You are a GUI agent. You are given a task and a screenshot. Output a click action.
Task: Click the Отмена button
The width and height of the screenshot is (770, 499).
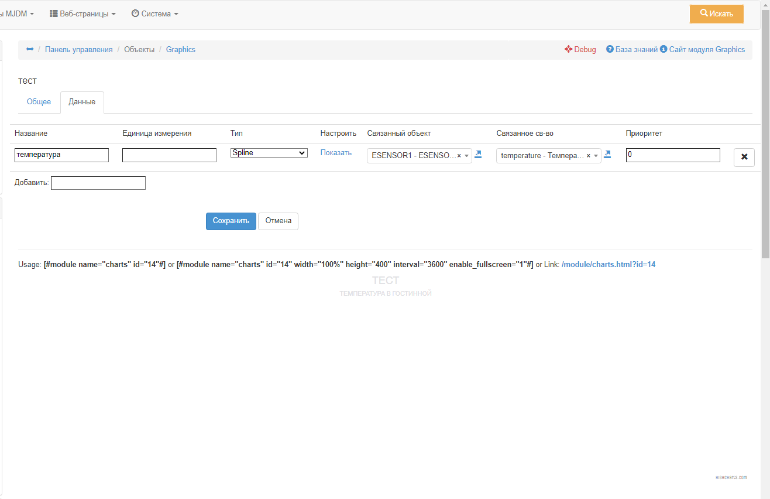(278, 221)
